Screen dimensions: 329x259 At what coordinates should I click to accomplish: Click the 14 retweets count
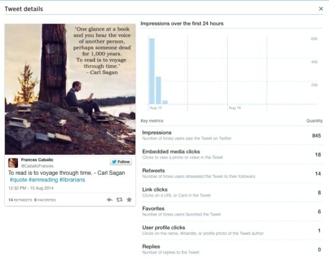click(x=20, y=200)
